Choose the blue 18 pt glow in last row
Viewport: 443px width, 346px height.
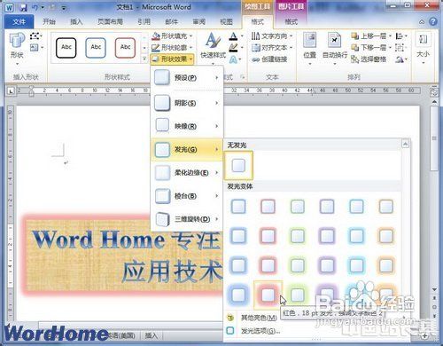[x=238, y=295]
